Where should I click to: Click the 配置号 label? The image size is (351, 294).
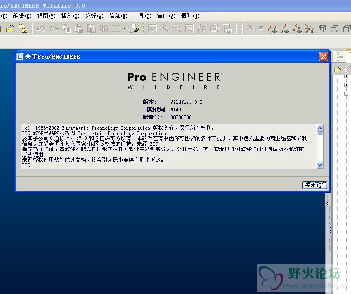pyautogui.click(x=152, y=117)
